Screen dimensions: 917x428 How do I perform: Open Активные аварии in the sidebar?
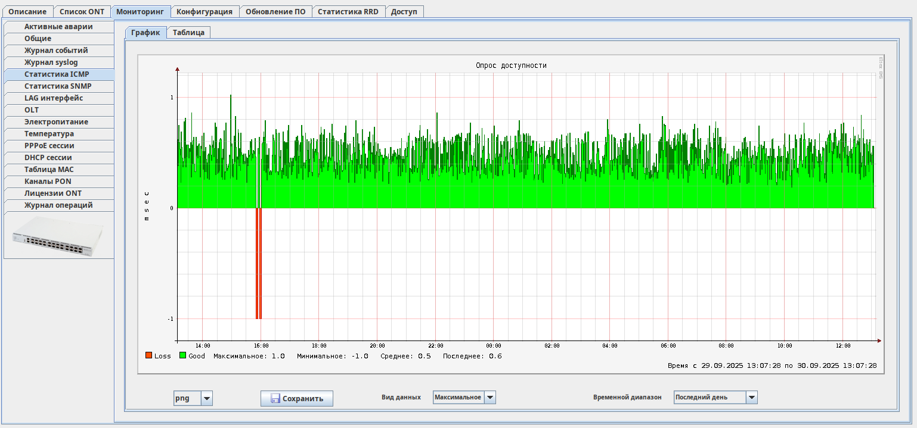[58, 27]
